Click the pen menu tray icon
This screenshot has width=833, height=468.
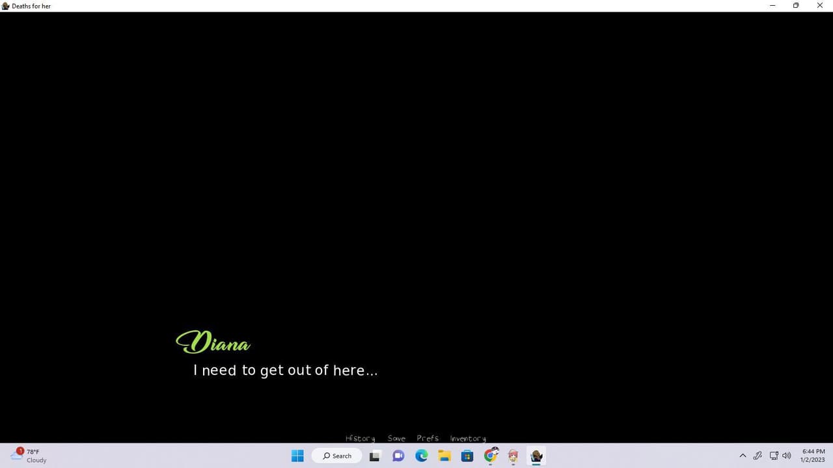(x=758, y=456)
